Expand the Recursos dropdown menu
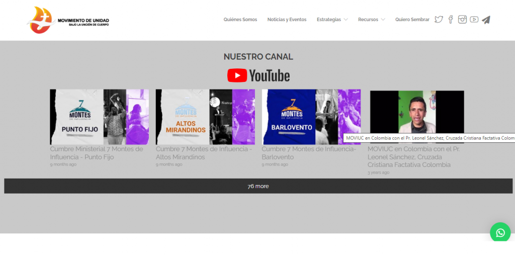515x255 pixels. (x=371, y=20)
